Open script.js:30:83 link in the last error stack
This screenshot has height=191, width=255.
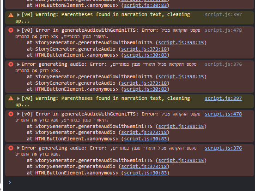pyautogui.click(x=145, y=173)
